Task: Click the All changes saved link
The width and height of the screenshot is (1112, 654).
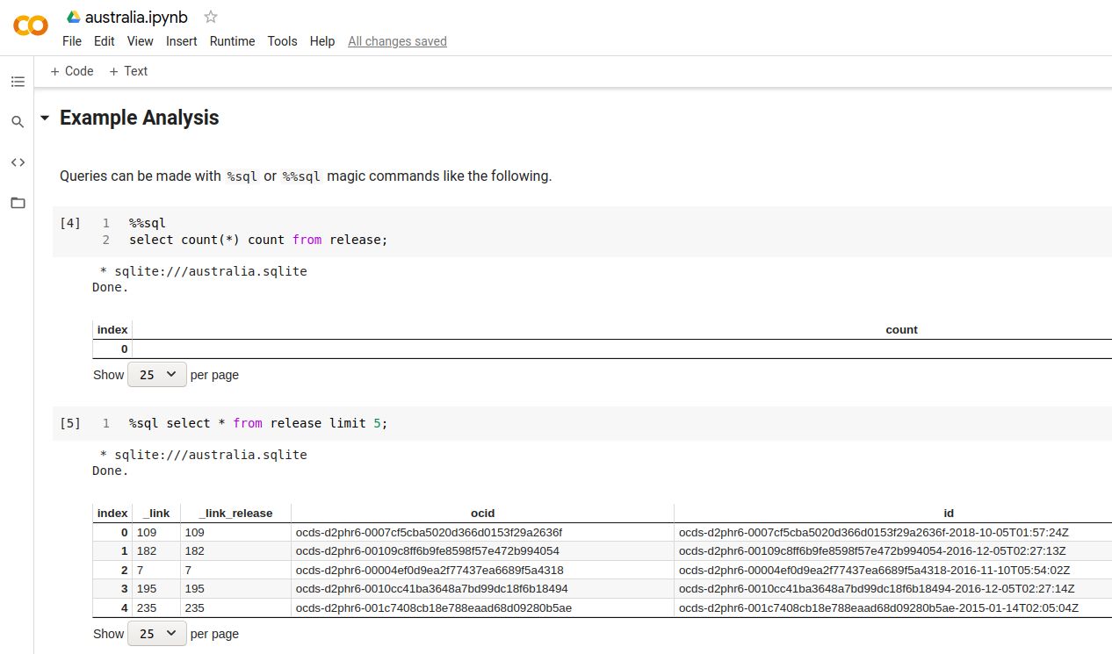Action: point(397,41)
